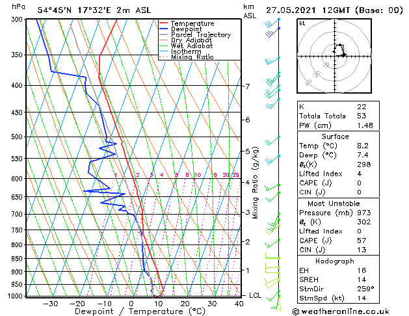Click the Surface Temp value 8.2
This screenshot has width=409, height=316.
point(363,146)
